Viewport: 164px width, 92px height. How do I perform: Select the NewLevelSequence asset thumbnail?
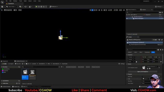(25, 74)
